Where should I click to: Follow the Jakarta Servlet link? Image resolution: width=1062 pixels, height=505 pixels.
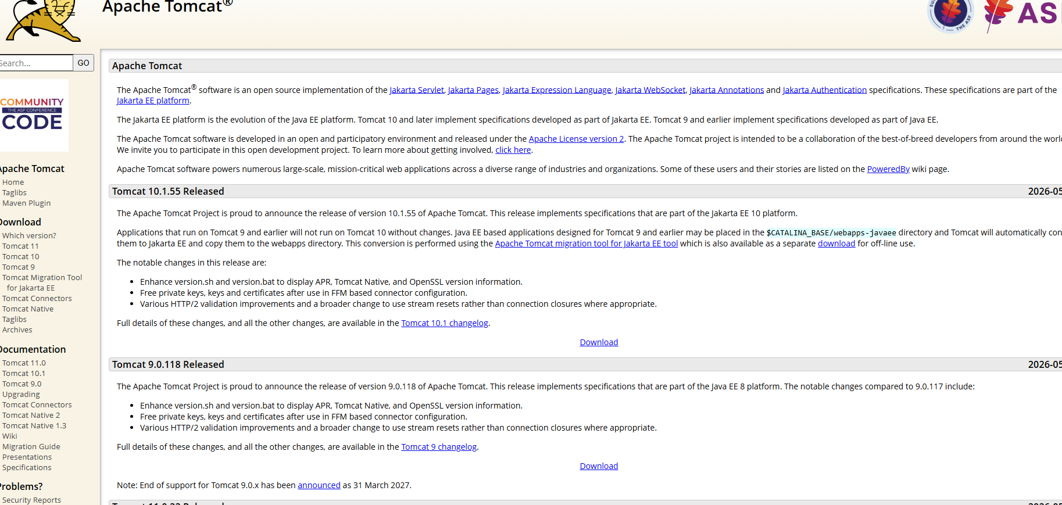(x=417, y=90)
